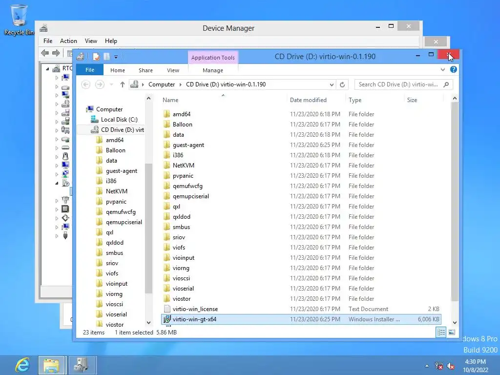
Task: Click the Explorer title bar drive icon
Action: (81, 57)
